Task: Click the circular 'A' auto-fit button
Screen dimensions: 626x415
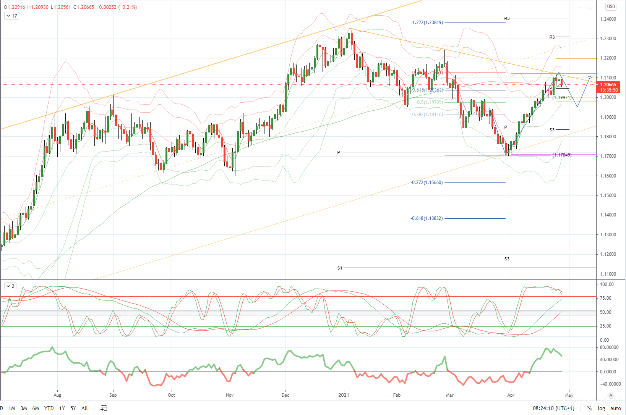Action: 611,395
